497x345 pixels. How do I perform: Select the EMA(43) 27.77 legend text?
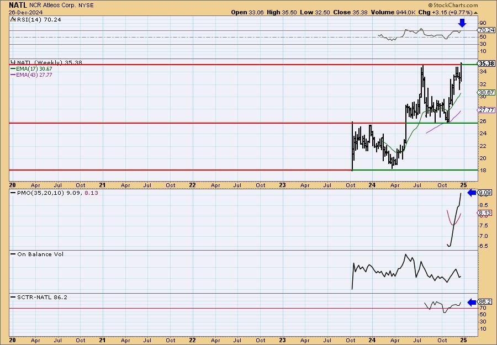tap(34, 75)
